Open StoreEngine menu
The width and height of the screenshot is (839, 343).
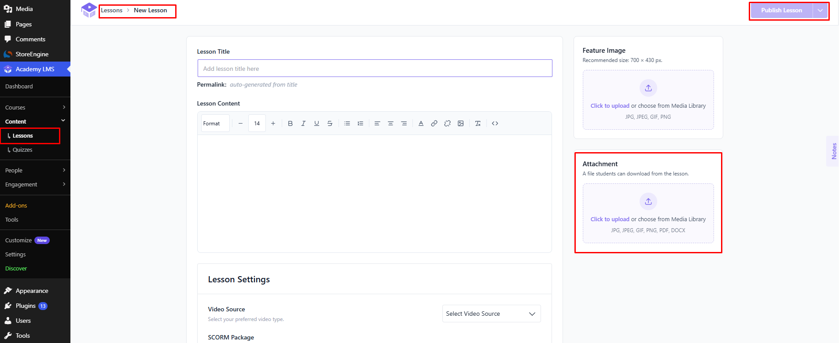click(x=35, y=54)
